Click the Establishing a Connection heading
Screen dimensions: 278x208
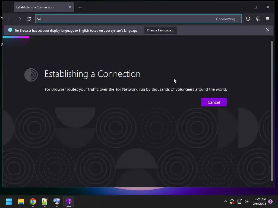(x=92, y=74)
